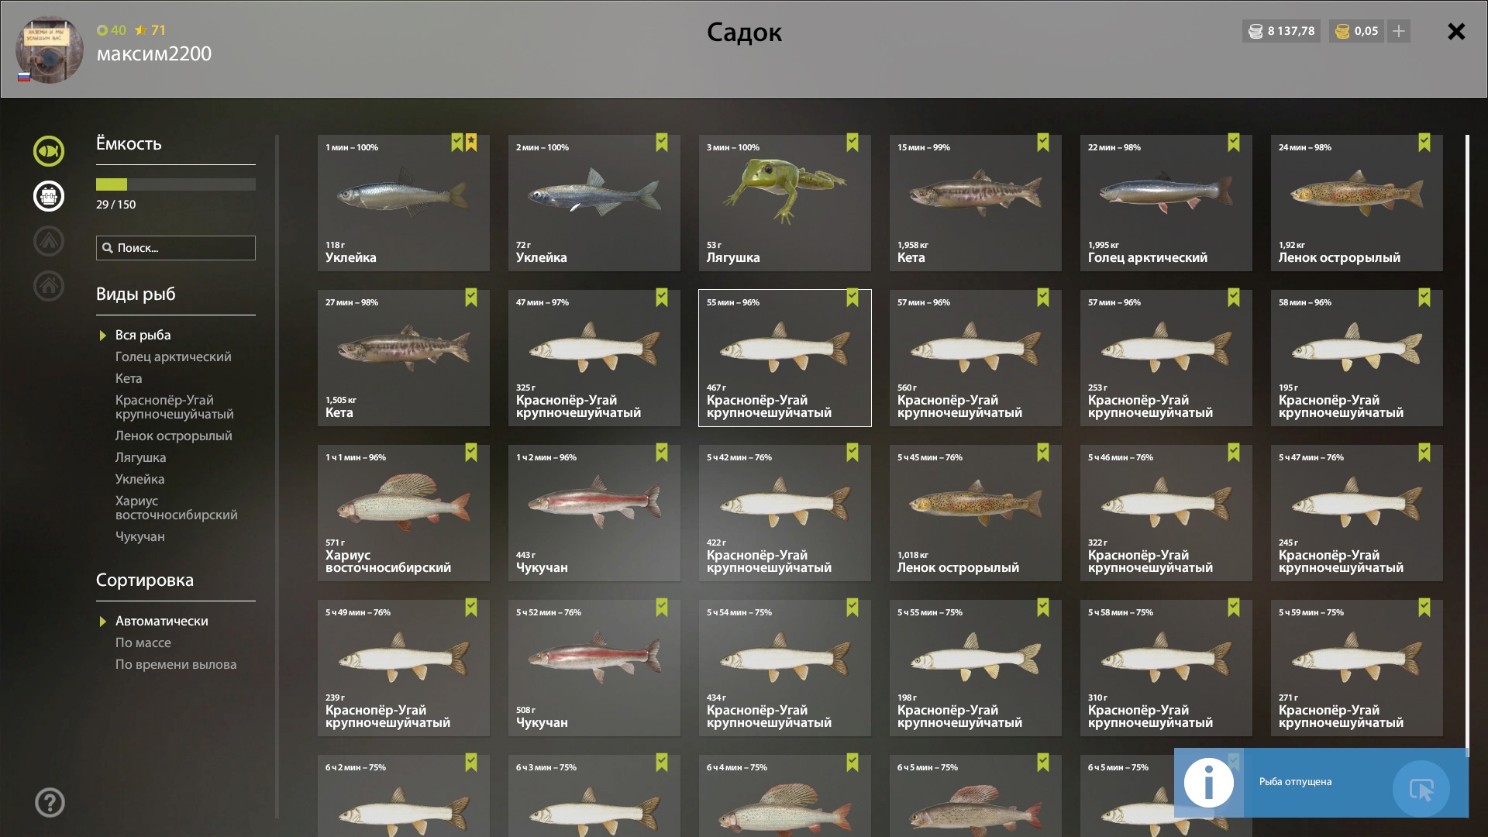This screenshot has height=837, width=1488.
Task: Filter list by Кета
Action: [x=129, y=378]
